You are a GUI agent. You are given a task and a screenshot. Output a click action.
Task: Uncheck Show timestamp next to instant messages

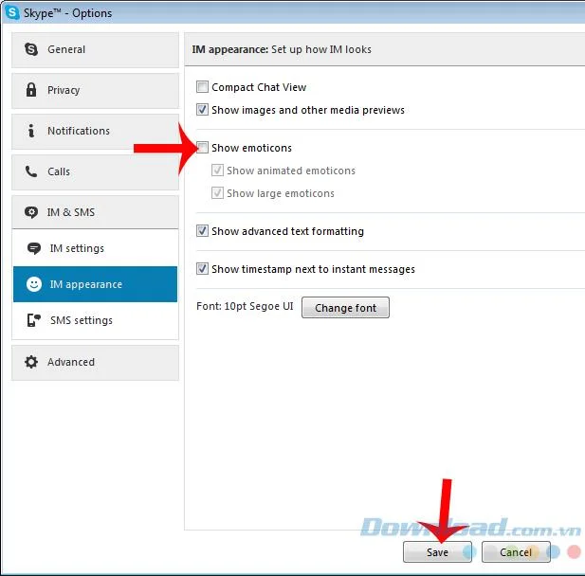tap(202, 269)
